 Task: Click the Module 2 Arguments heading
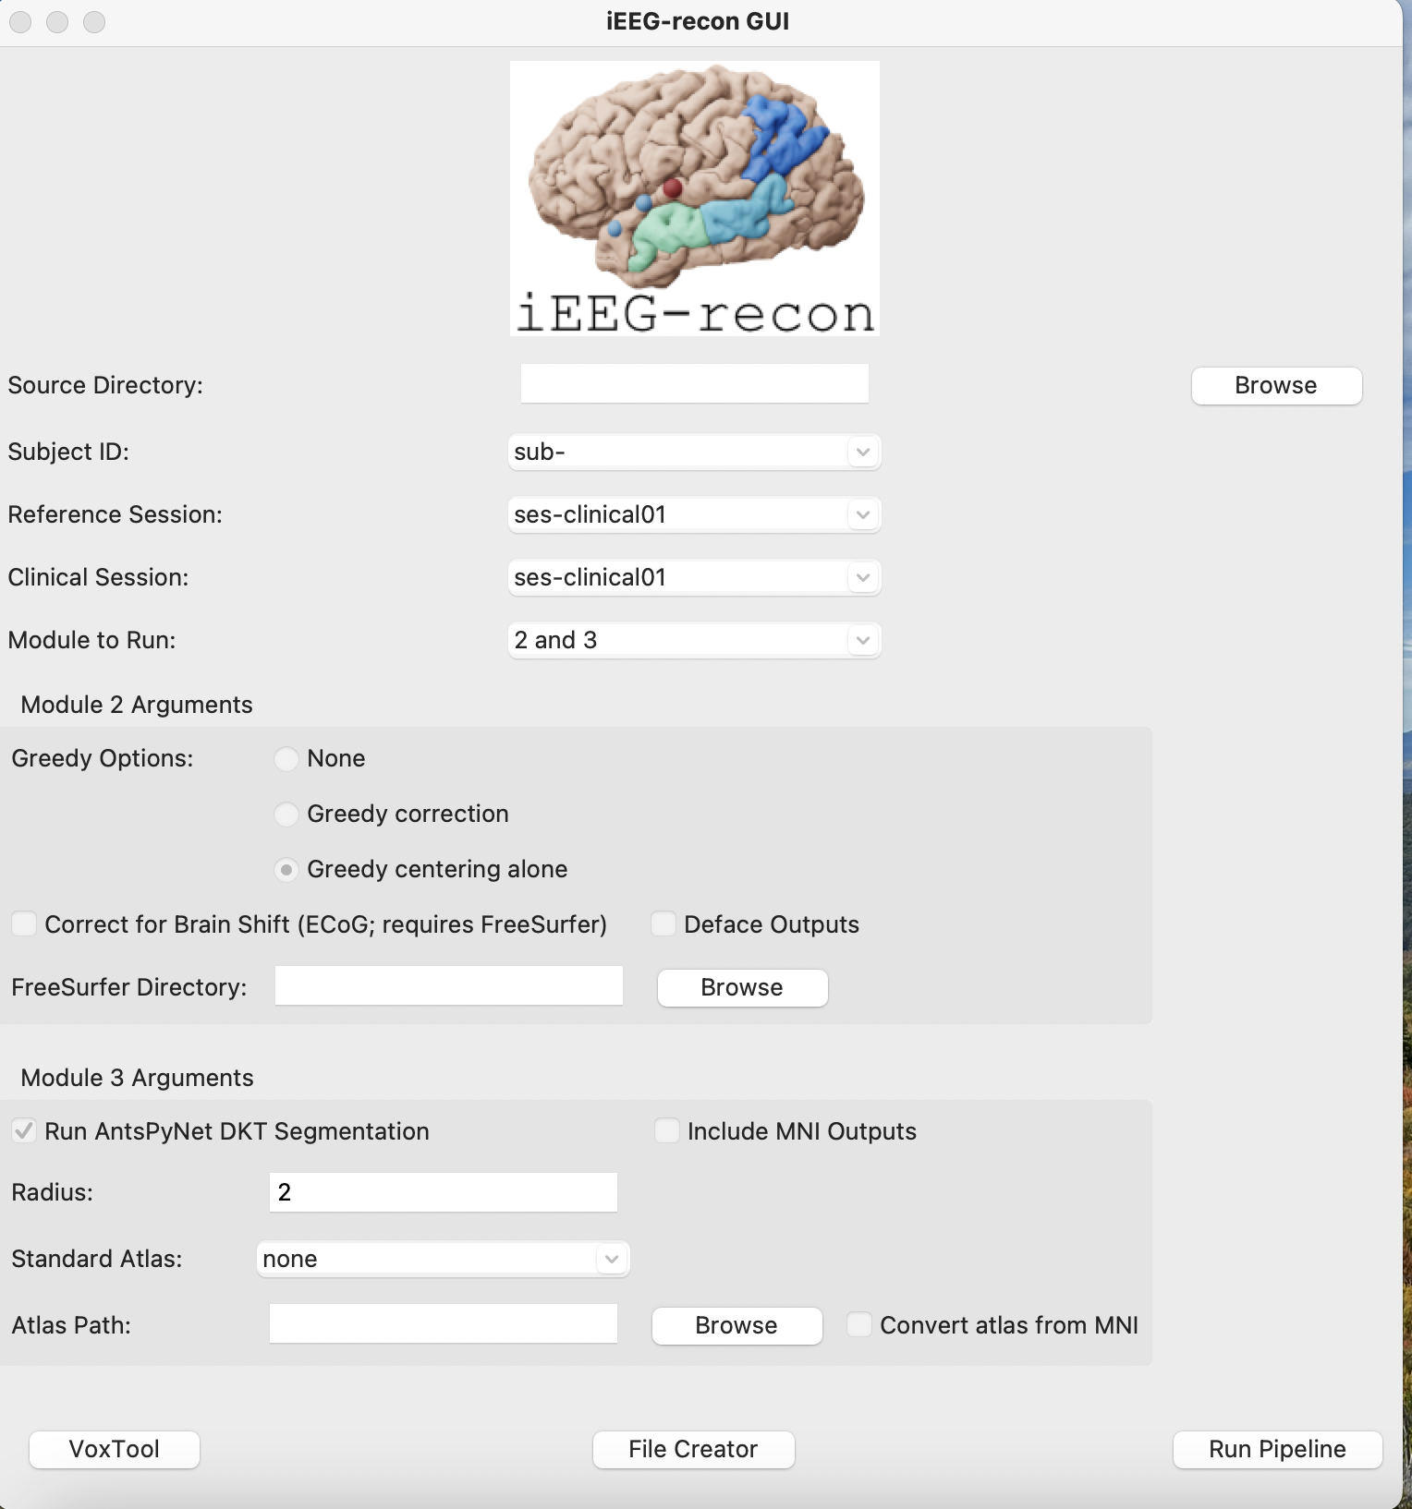point(137,705)
